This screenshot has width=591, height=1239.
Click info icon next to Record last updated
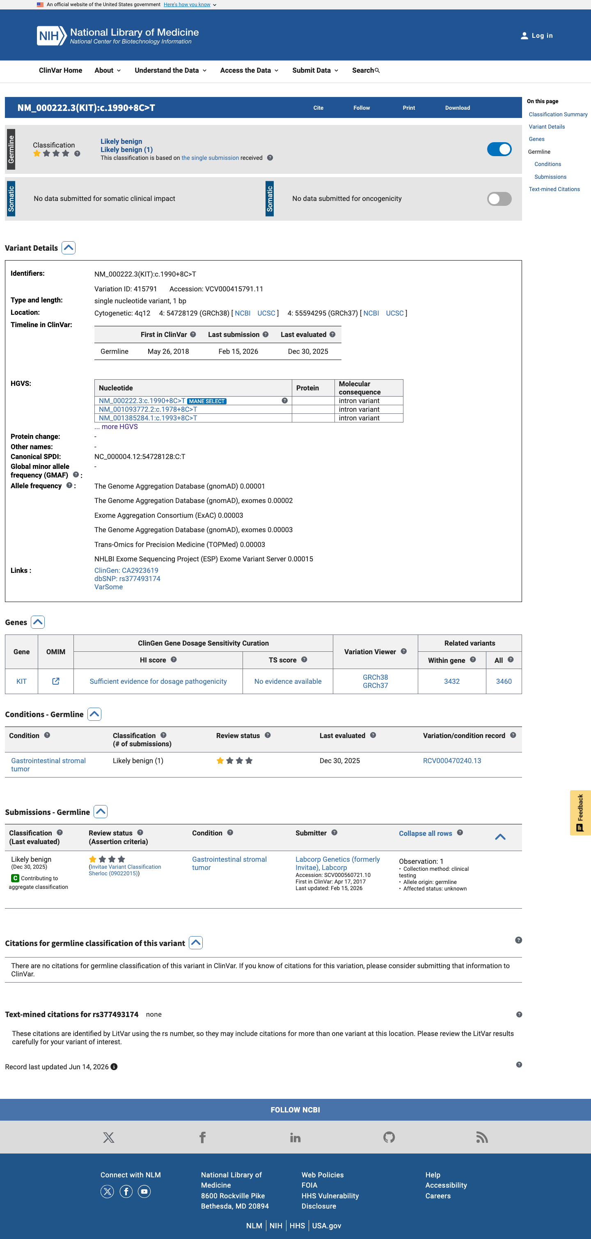tap(114, 1067)
